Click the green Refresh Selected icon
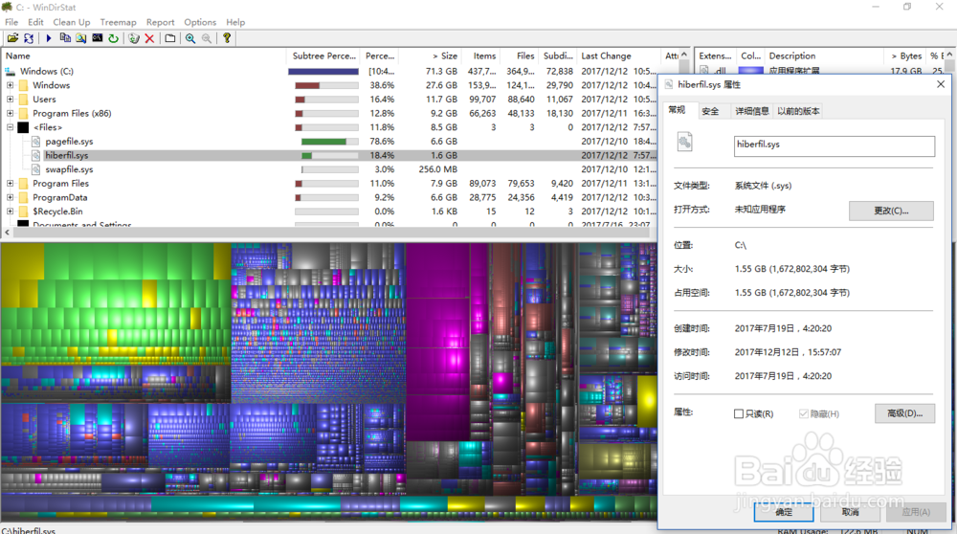This screenshot has height=534, width=957. [114, 38]
